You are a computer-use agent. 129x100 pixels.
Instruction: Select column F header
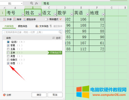[x=97, y=8]
